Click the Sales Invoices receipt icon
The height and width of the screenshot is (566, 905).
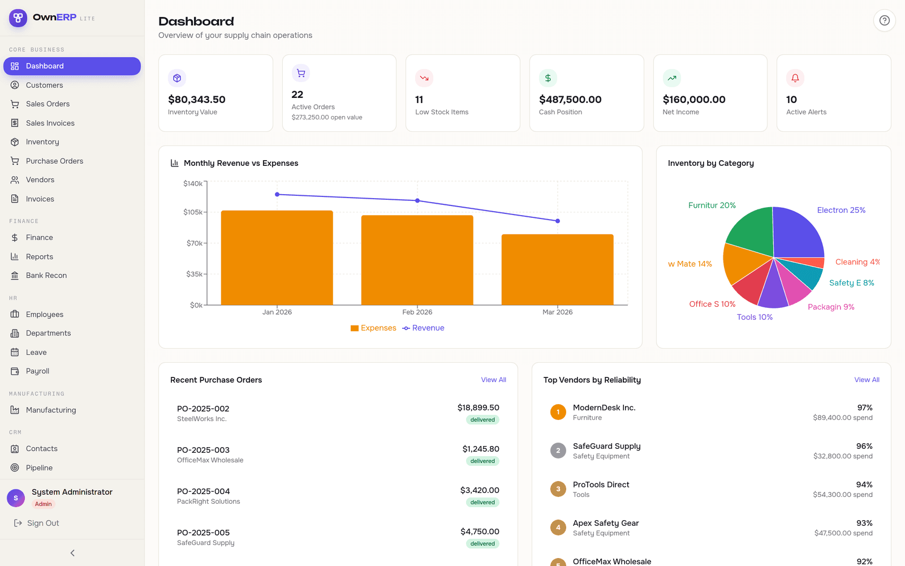point(15,123)
